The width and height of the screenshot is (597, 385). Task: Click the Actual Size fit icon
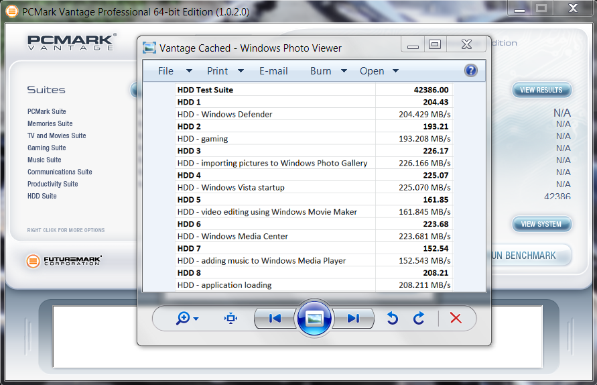coord(230,318)
